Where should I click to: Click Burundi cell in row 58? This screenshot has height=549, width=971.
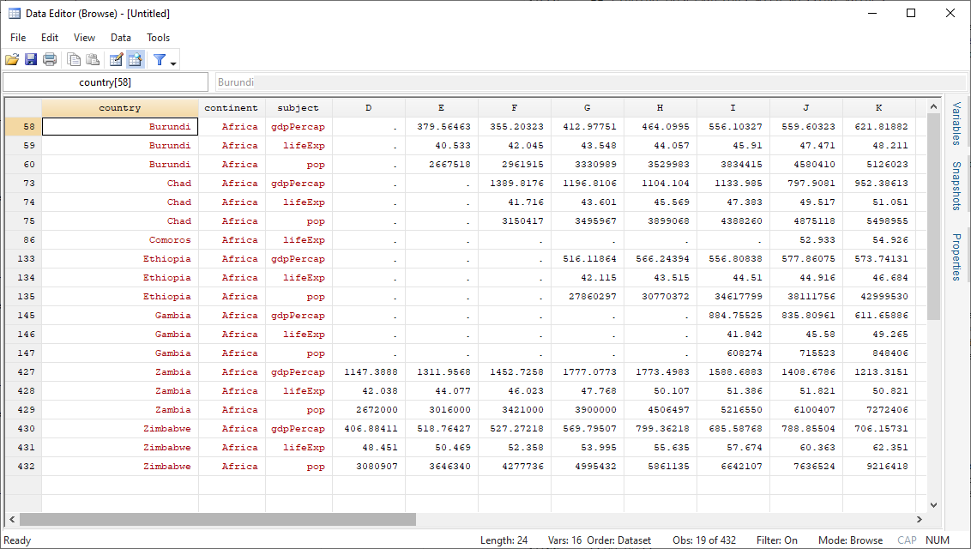coord(120,126)
